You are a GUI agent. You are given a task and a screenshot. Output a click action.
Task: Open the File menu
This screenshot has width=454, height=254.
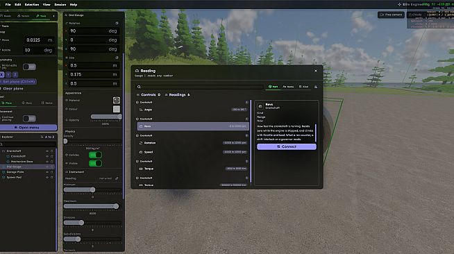[8, 5]
